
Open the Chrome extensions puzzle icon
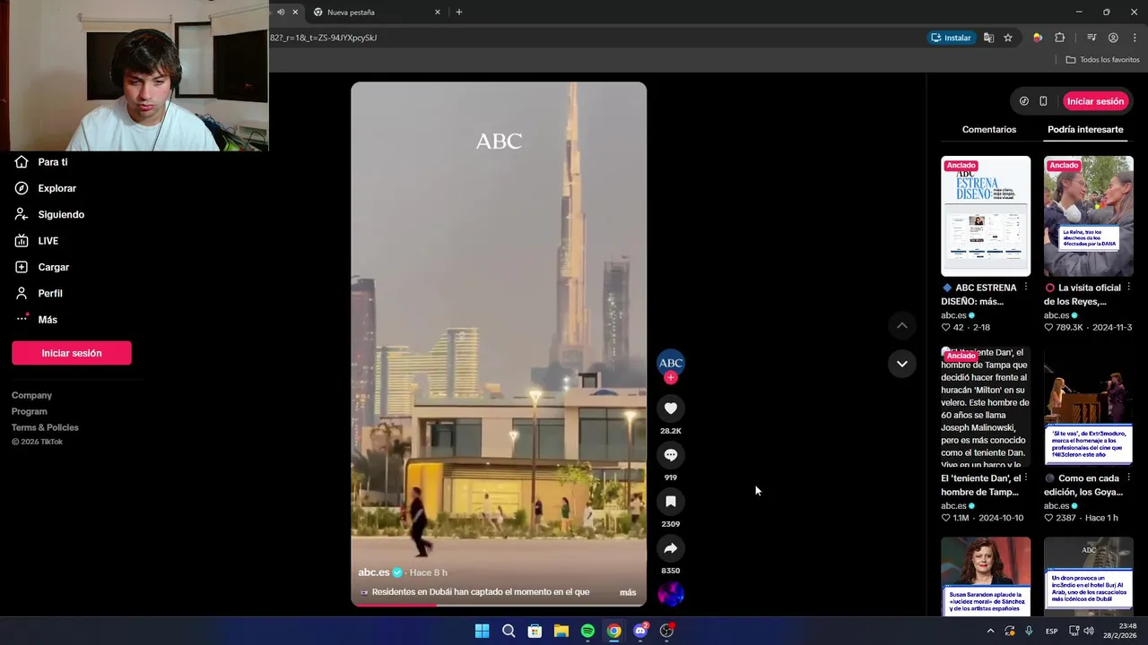point(1060,38)
